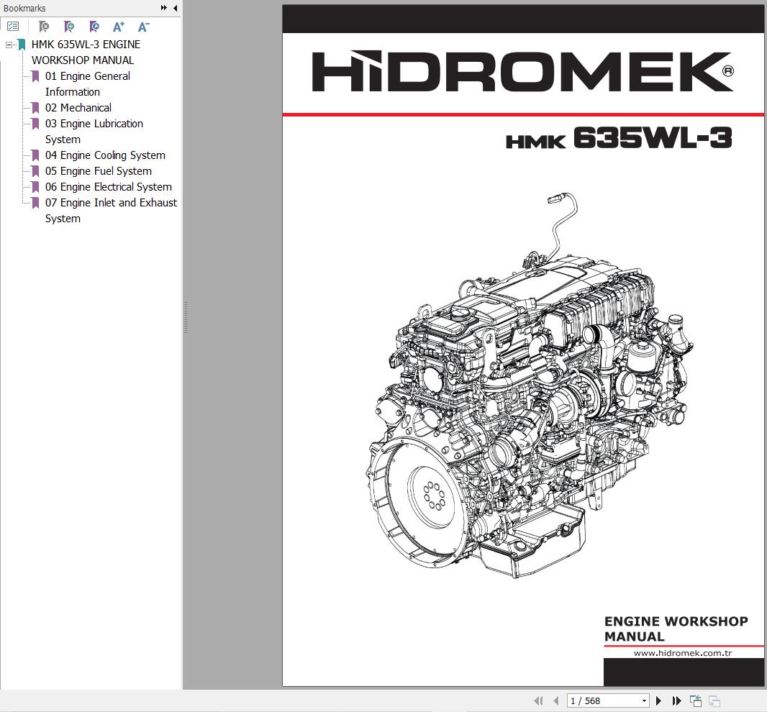Click the delete bookmark icon

coord(43,27)
